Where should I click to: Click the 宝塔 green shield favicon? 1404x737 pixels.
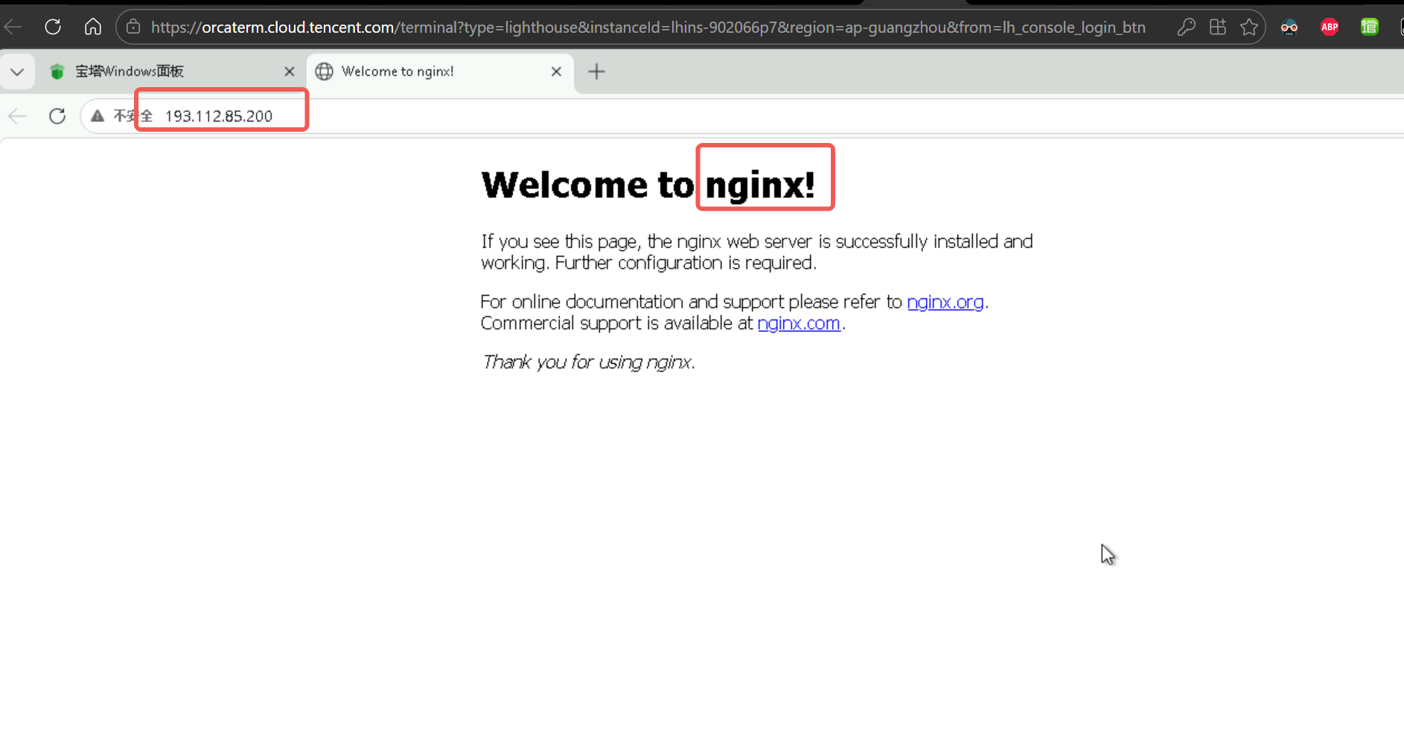pos(57,71)
